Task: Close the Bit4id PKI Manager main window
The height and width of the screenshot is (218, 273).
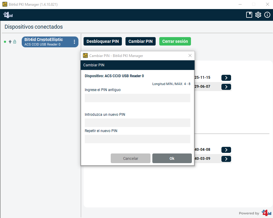Action: (x=268, y=4)
